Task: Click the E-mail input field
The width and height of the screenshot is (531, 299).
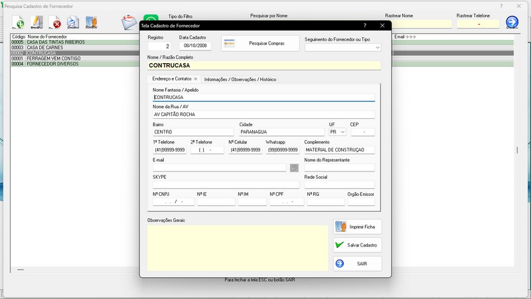Action: click(220, 167)
